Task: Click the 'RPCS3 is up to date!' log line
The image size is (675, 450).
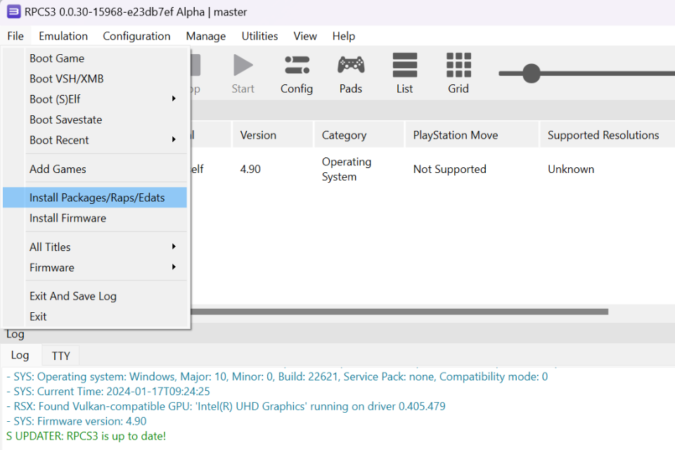Action: pyautogui.click(x=86, y=436)
